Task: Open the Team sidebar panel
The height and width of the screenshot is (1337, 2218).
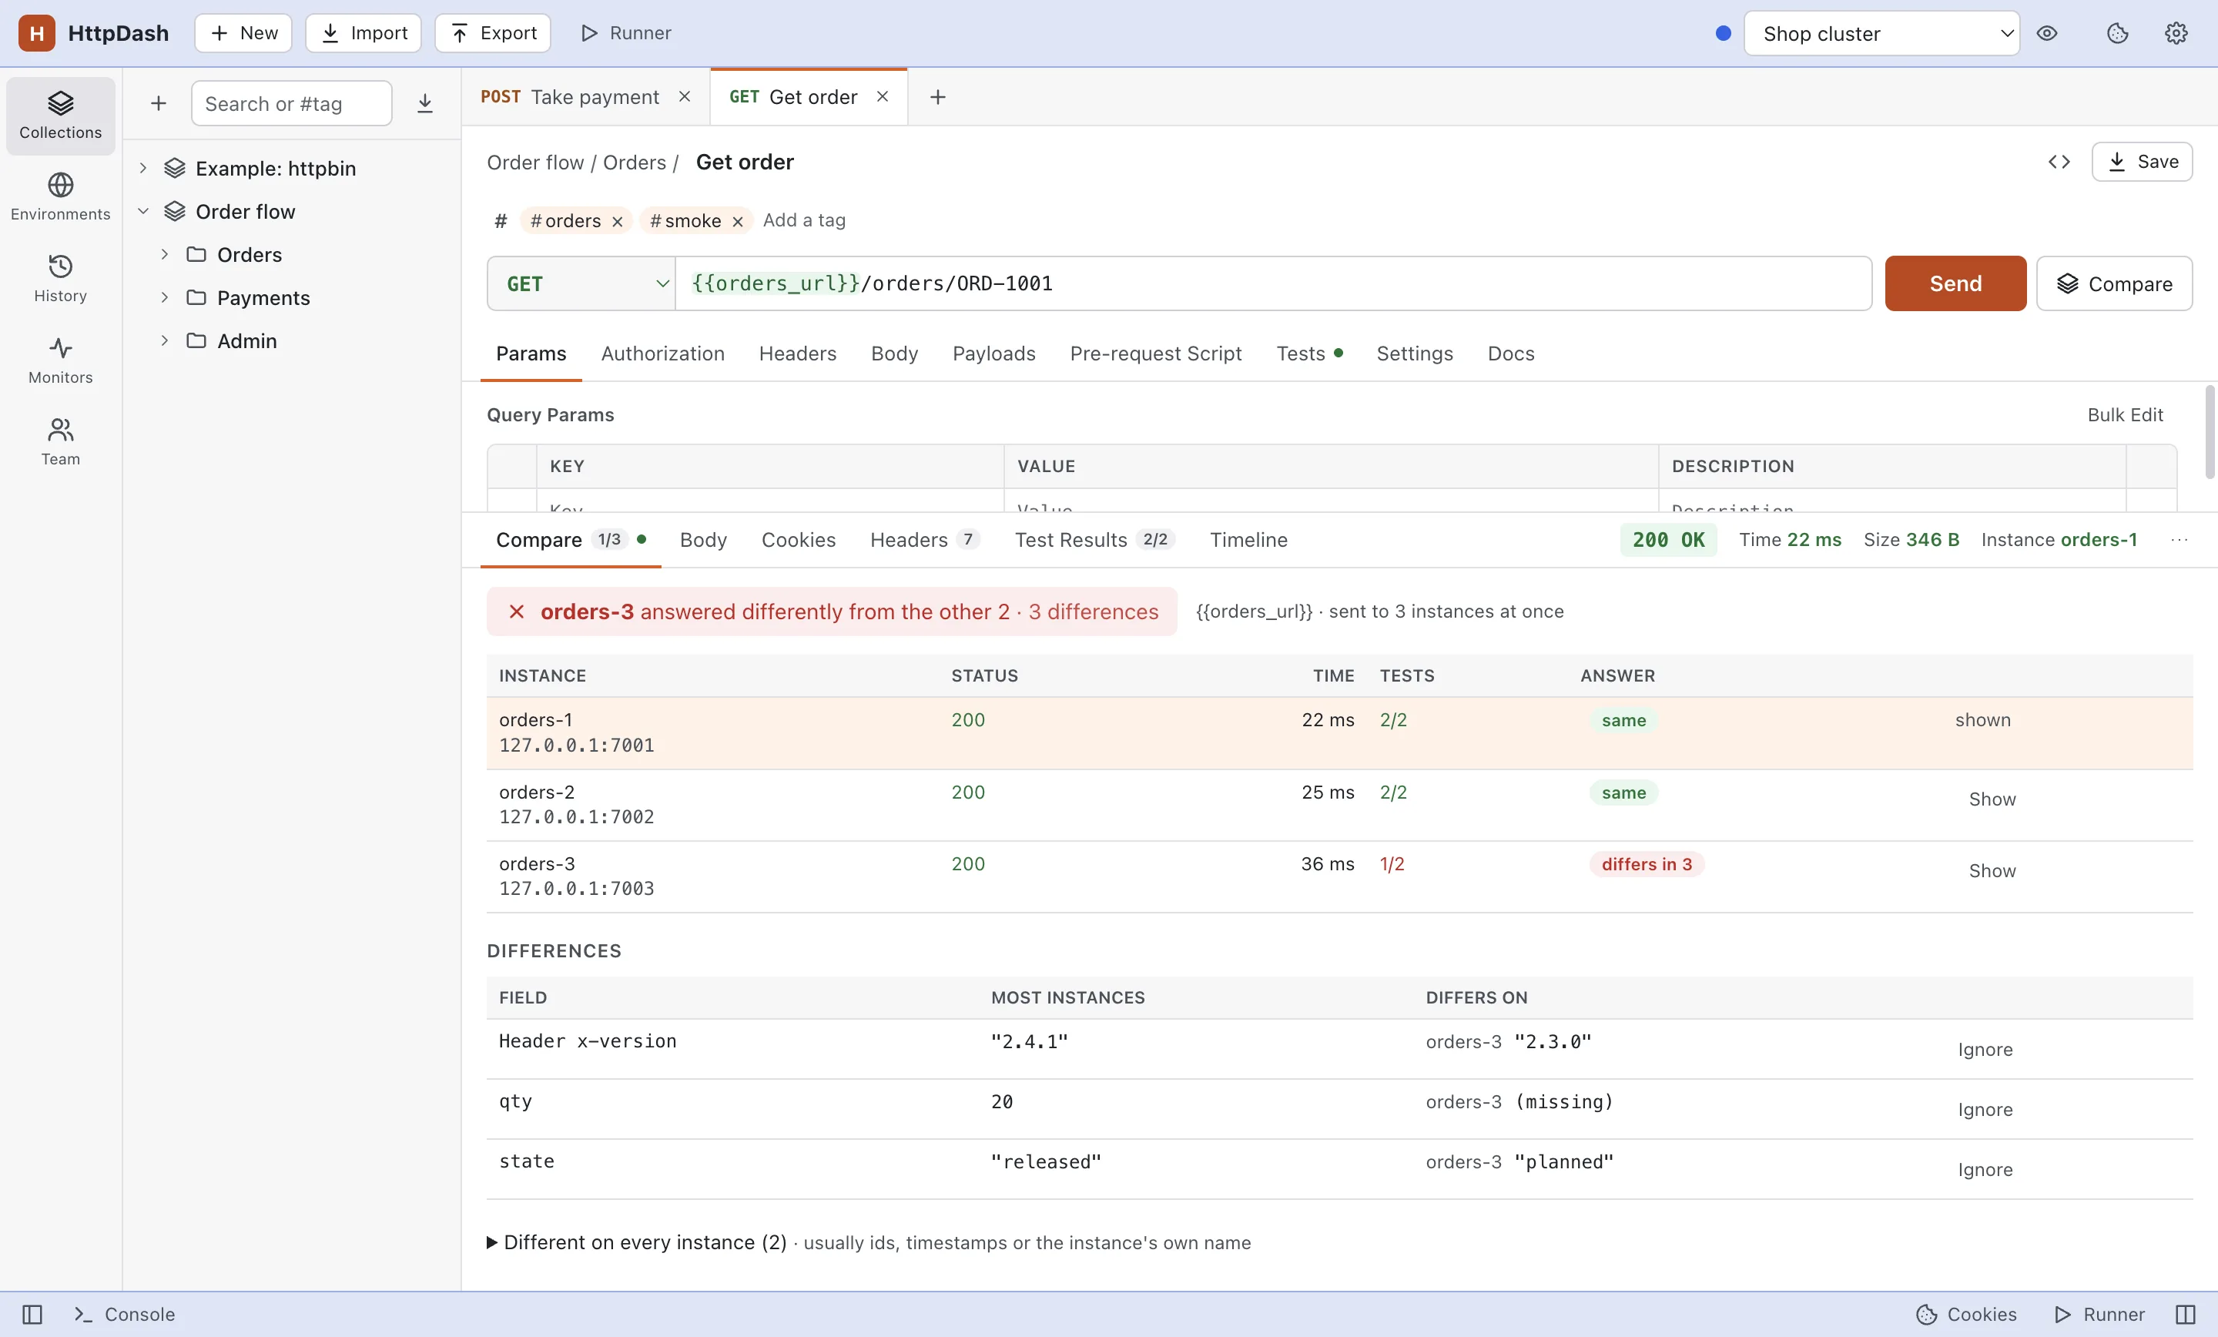Action: point(60,442)
